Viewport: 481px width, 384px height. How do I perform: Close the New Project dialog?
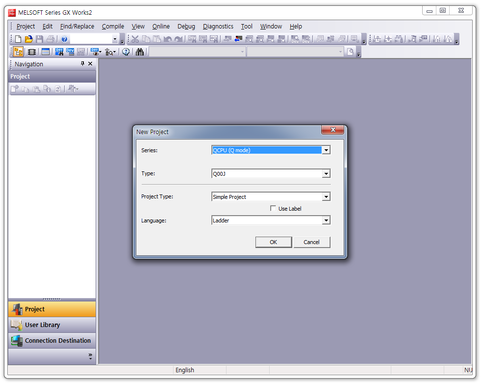coord(333,130)
